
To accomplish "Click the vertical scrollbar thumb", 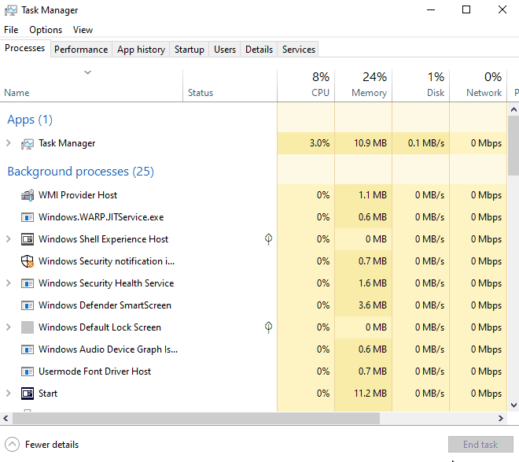I will coord(513,146).
